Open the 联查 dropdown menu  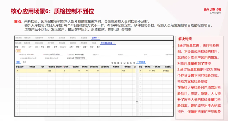[x=78, y=47]
